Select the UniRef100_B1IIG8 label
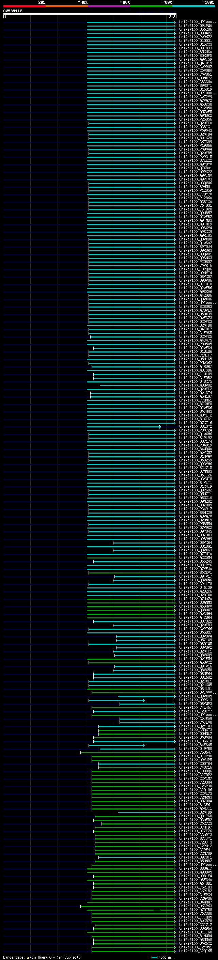The height and width of the screenshot is (960, 218). [195, 932]
